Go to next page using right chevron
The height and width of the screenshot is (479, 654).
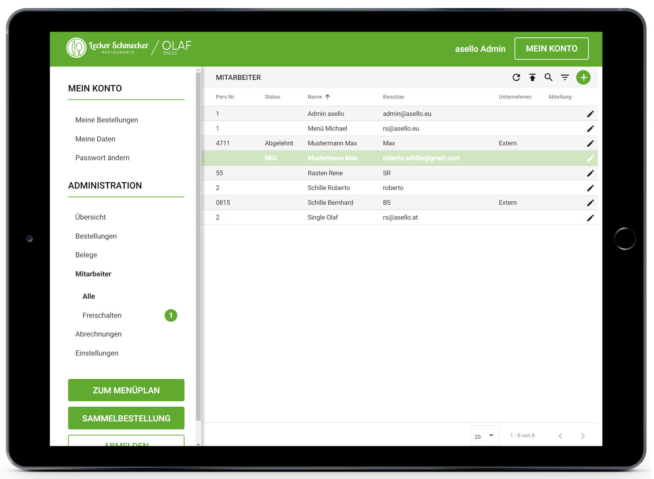583,436
